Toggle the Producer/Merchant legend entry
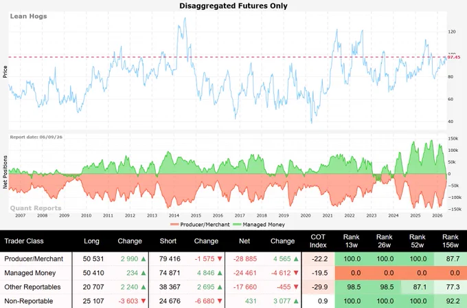467x308 pixels. 200,225
